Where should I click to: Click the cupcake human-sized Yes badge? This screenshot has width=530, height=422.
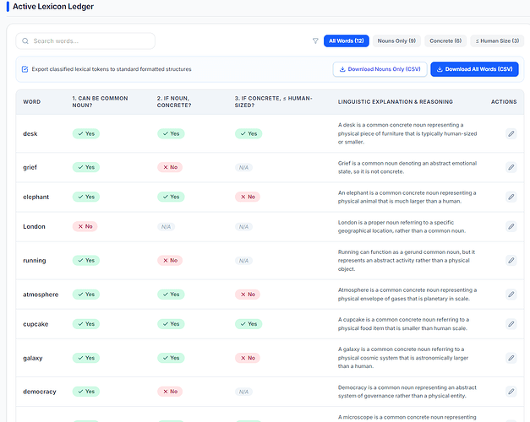[x=249, y=324]
